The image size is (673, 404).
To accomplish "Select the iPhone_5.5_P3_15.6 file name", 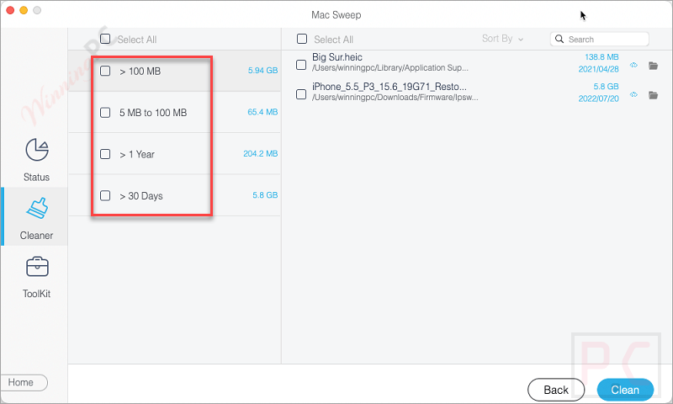I will [x=389, y=87].
